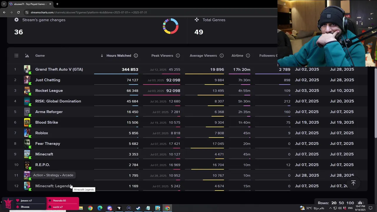Viewport: 377px width, 212px height.
Task: Set rows per page to 20
Action: pyautogui.click(x=334, y=203)
